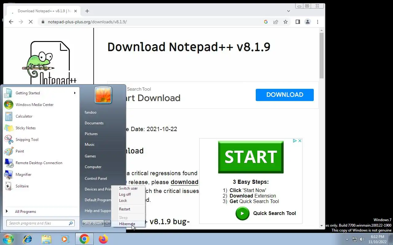
Task: Close the ad with X icon
Action: pos(300,141)
